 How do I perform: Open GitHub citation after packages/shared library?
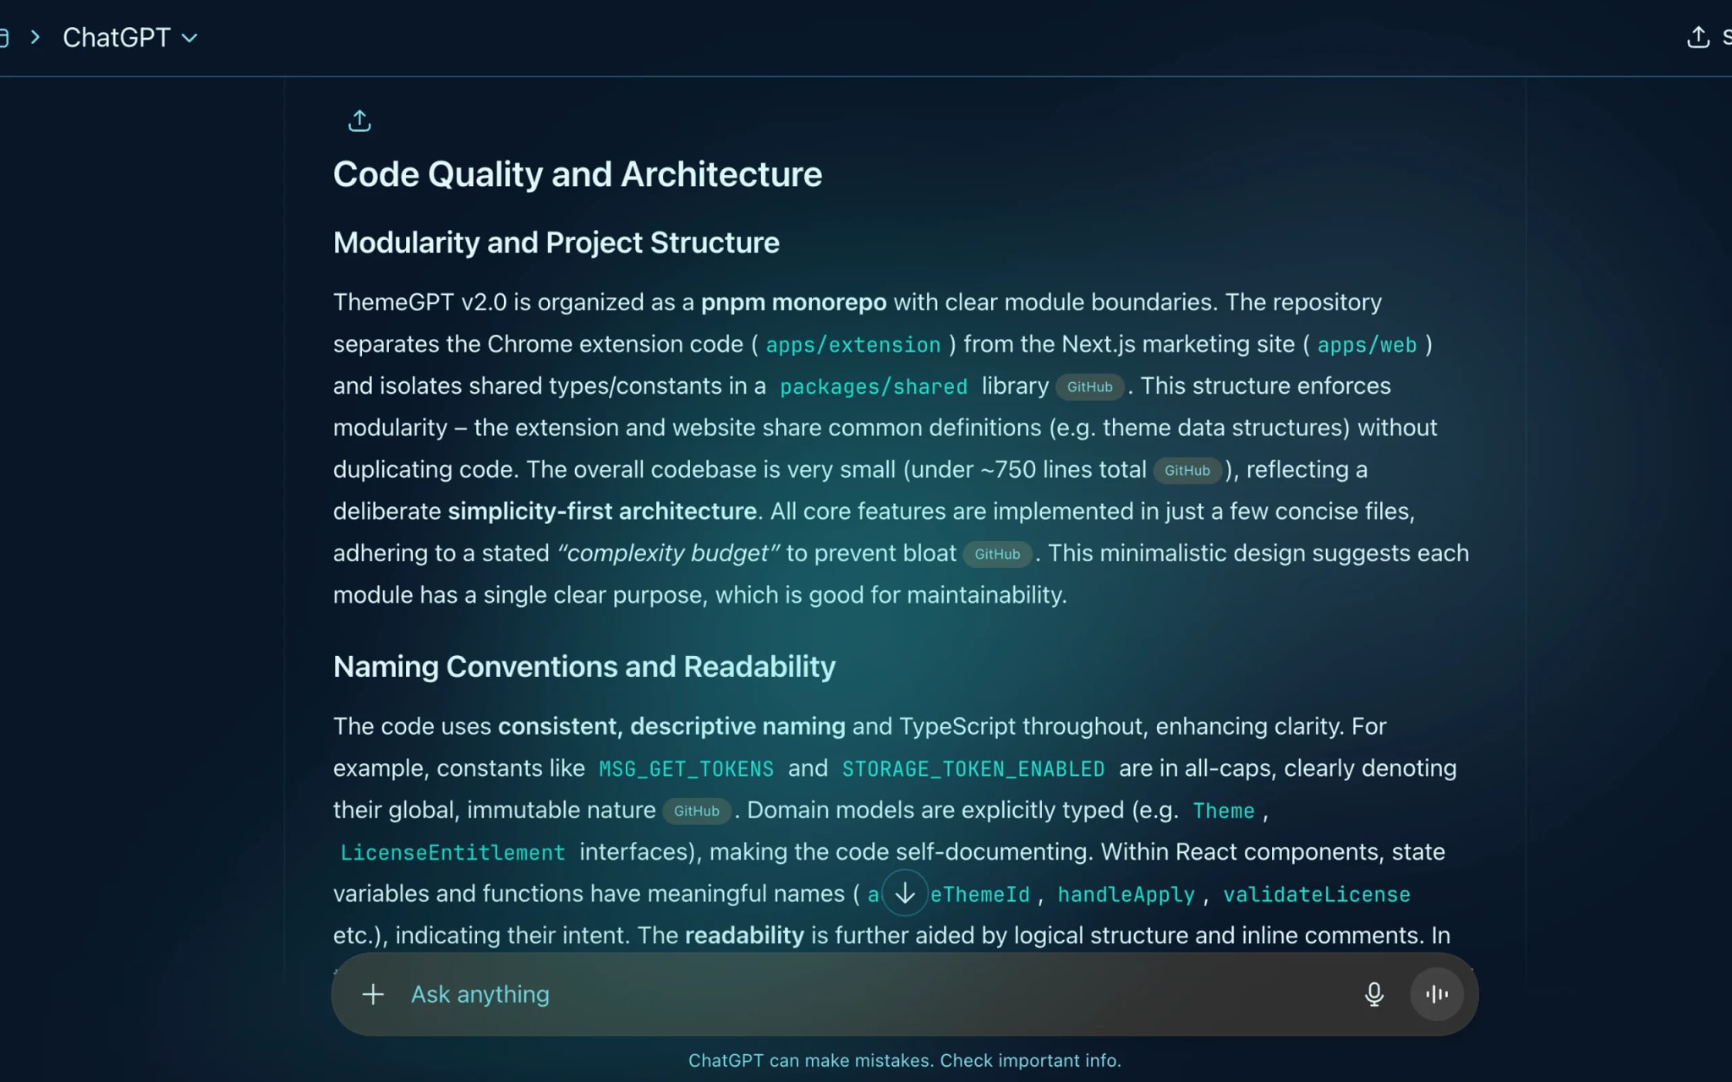[1089, 387]
